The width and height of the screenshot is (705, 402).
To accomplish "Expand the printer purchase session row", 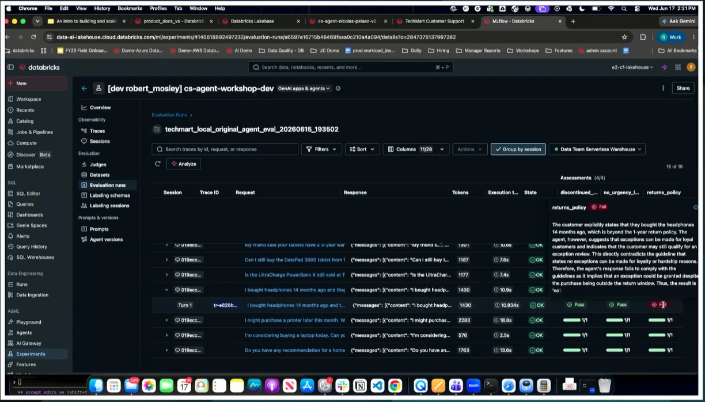I will click(167, 320).
